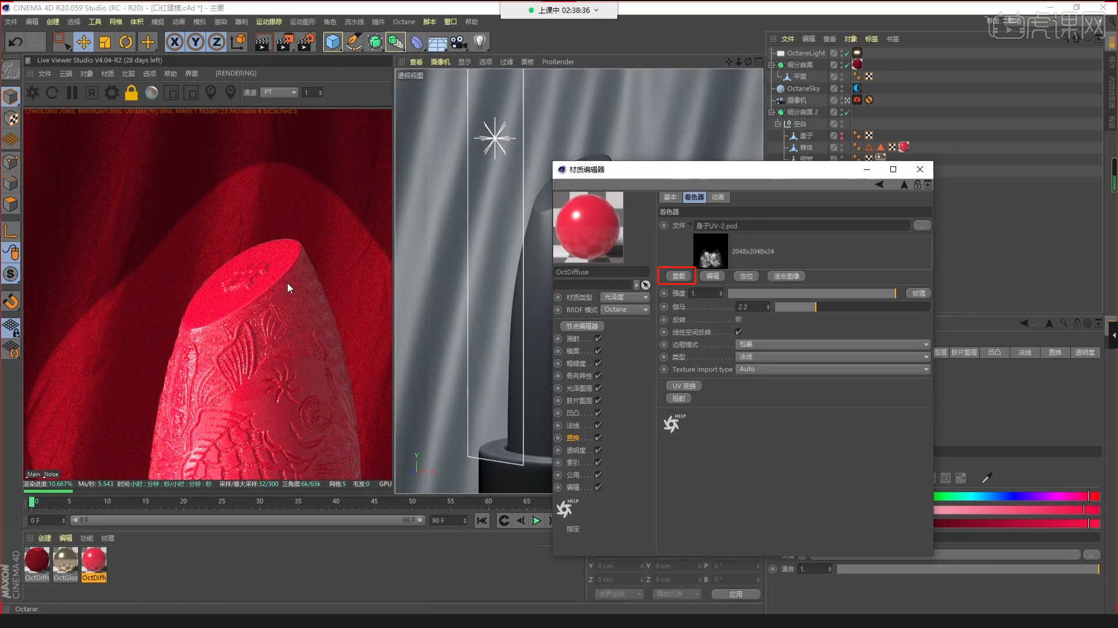Screen dimensions: 1118x628
Task: Click UV 变换 button
Action: coord(684,386)
